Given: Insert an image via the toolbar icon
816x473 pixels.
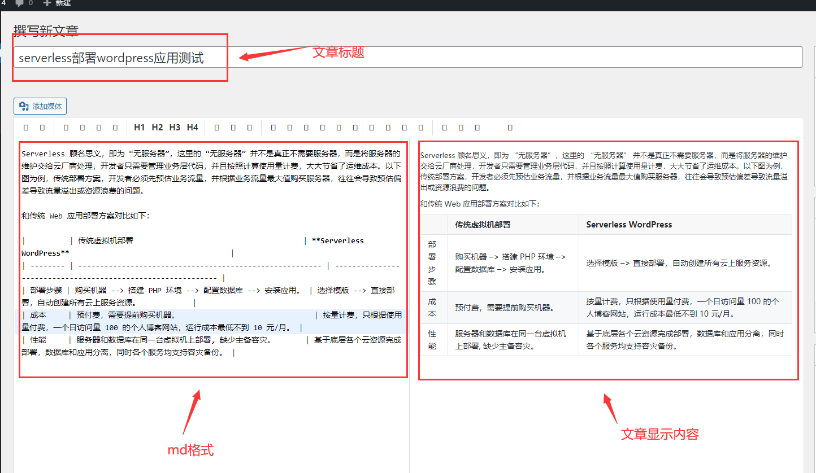Looking at the screenshot, I should point(305,127).
